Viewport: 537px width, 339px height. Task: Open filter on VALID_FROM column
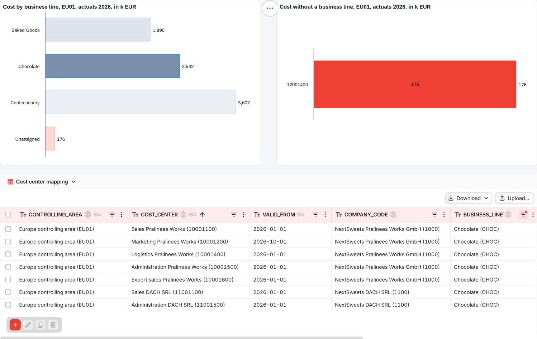click(x=315, y=215)
